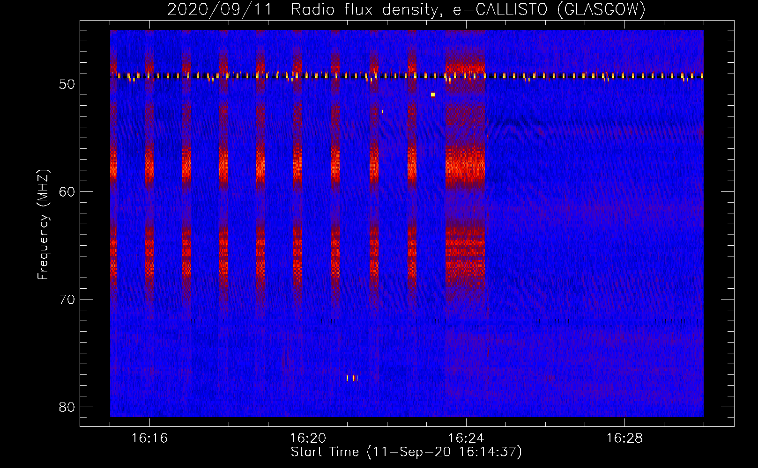Click the 16:28 time tick label
Image resolution: width=758 pixels, height=468 pixels.
click(x=624, y=439)
